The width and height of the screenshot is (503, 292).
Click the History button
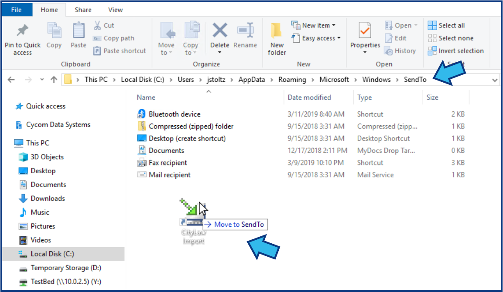[x=400, y=50]
